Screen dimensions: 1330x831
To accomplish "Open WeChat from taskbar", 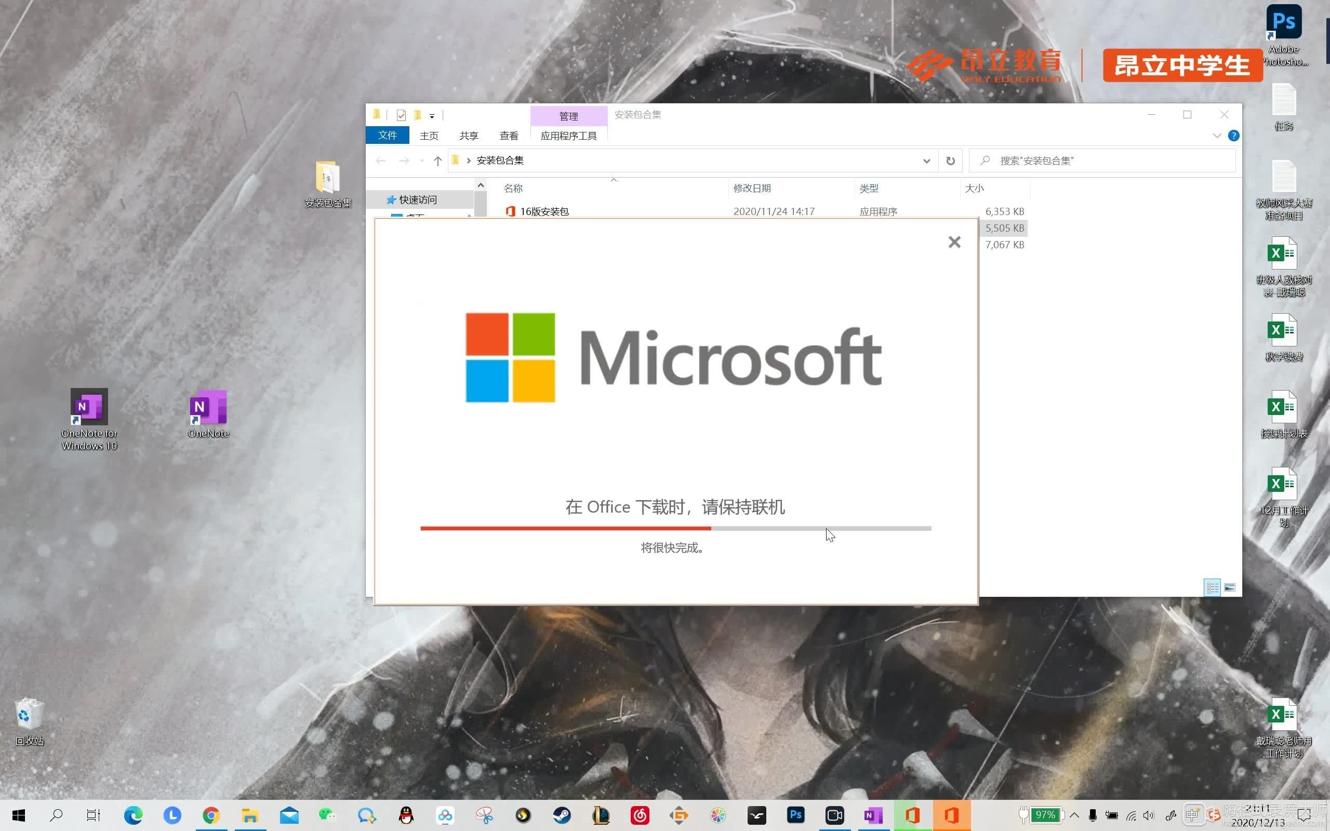I will pos(327,815).
